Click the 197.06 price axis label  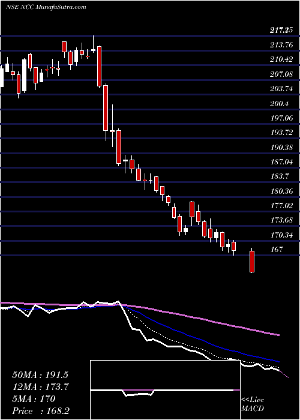tap(281, 118)
